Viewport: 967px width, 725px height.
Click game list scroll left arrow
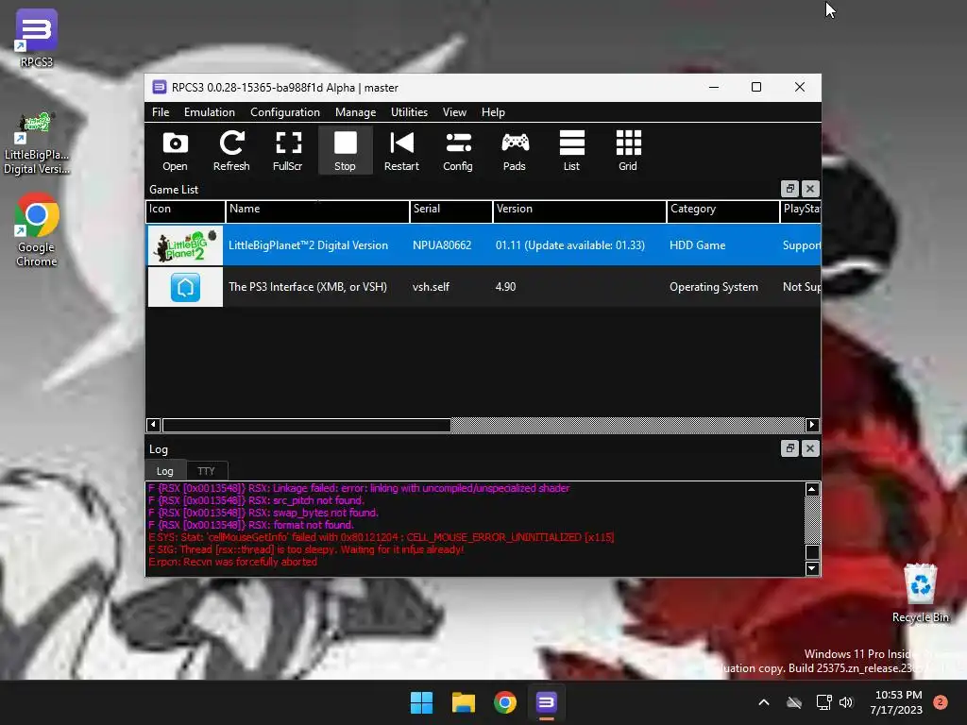point(153,425)
